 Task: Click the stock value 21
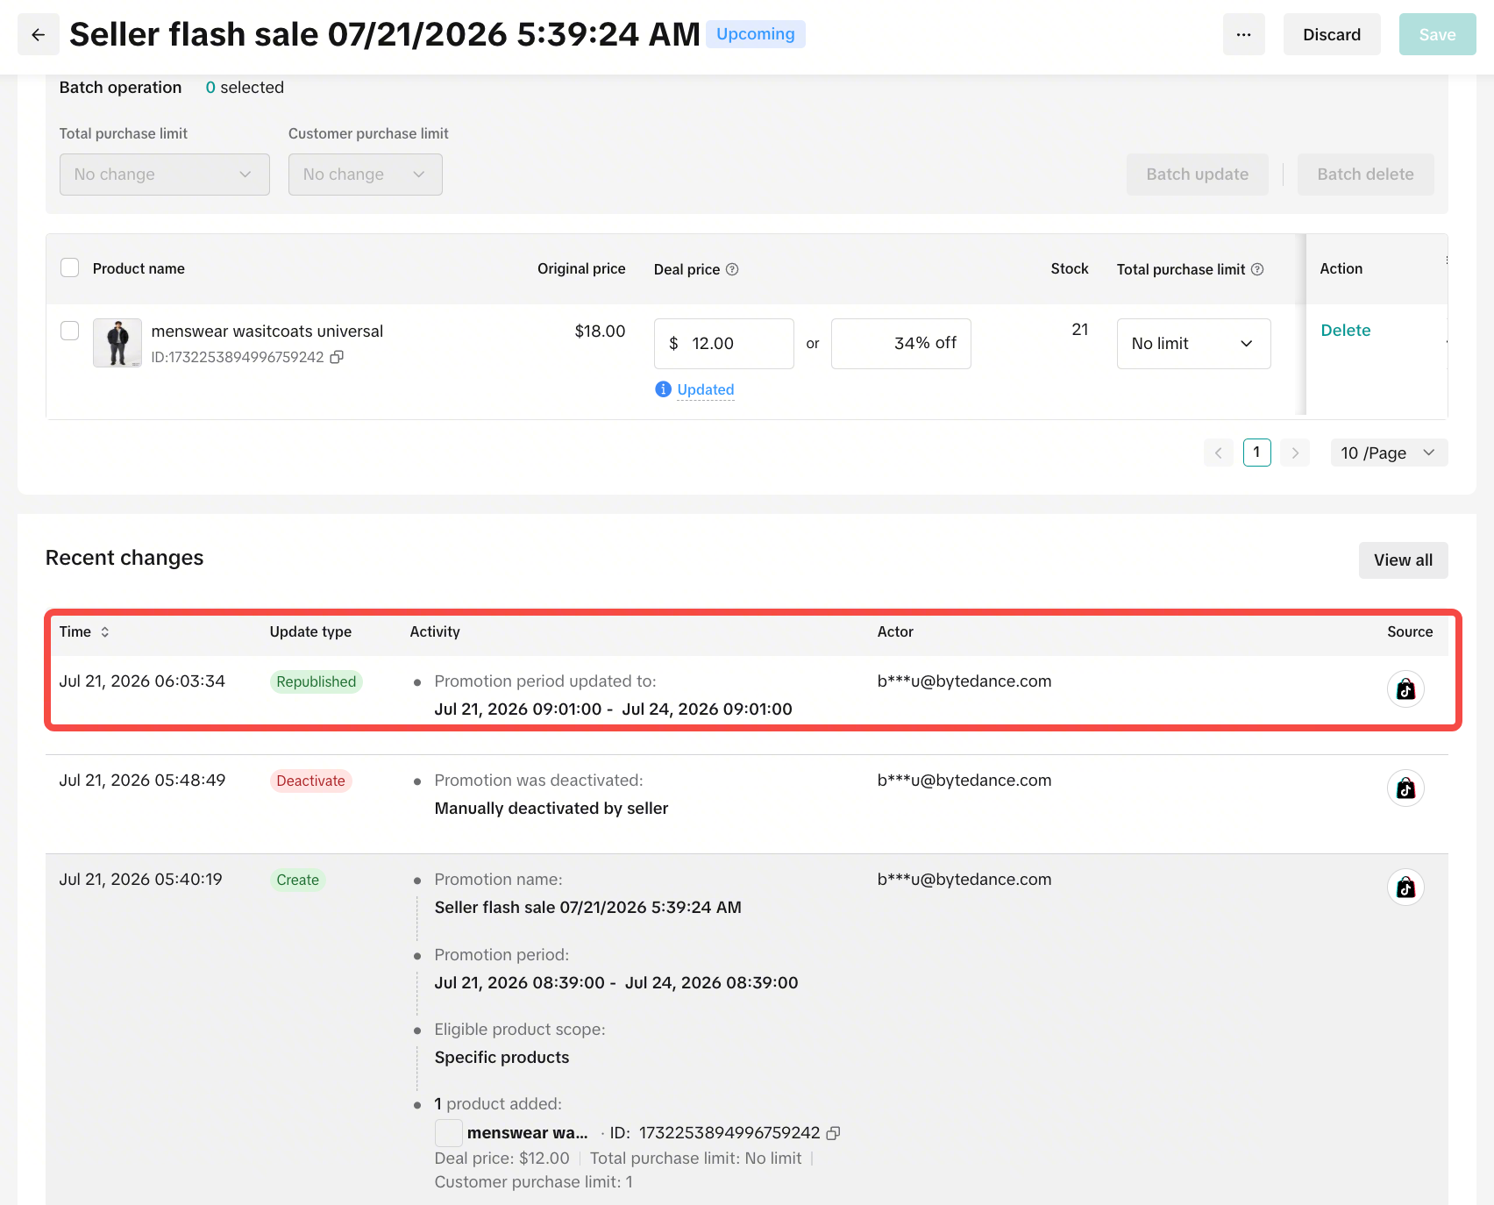tap(1079, 330)
